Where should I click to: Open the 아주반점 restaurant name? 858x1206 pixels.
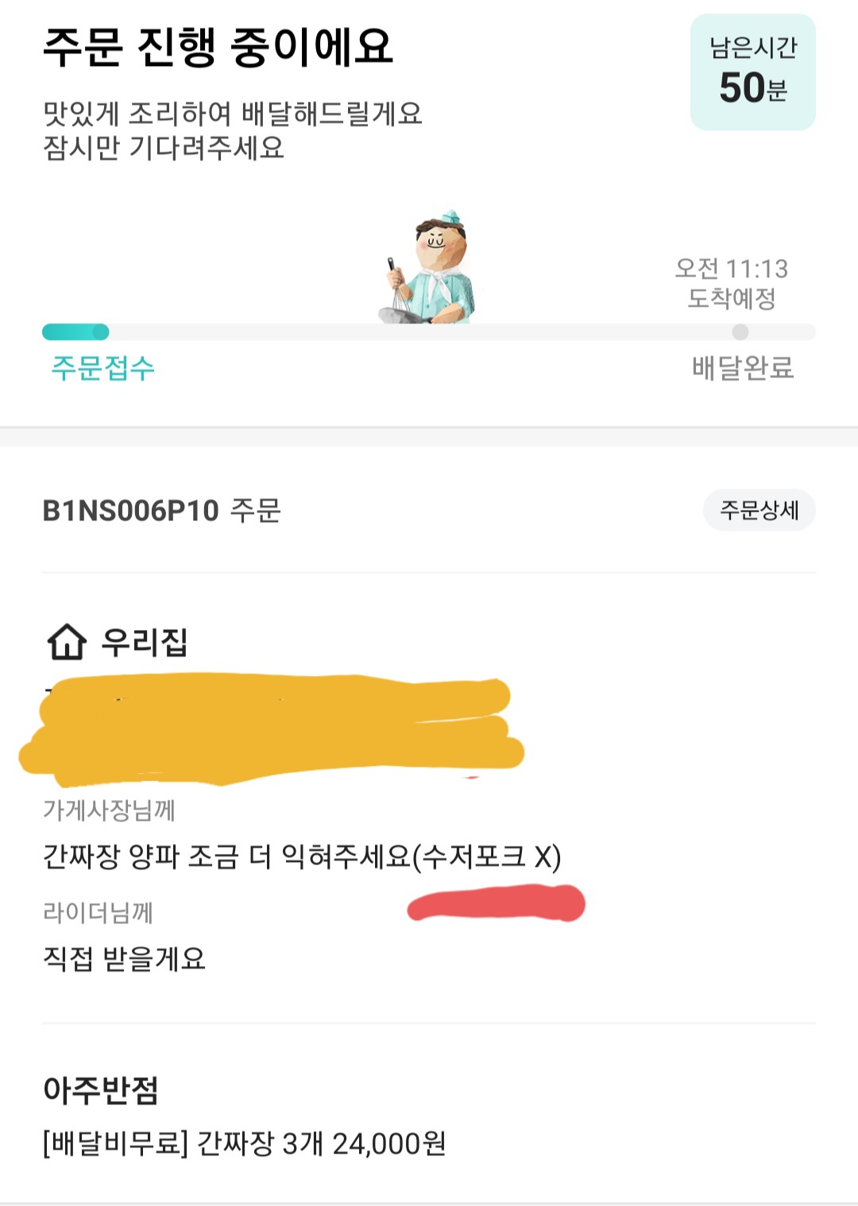coord(101,1090)
